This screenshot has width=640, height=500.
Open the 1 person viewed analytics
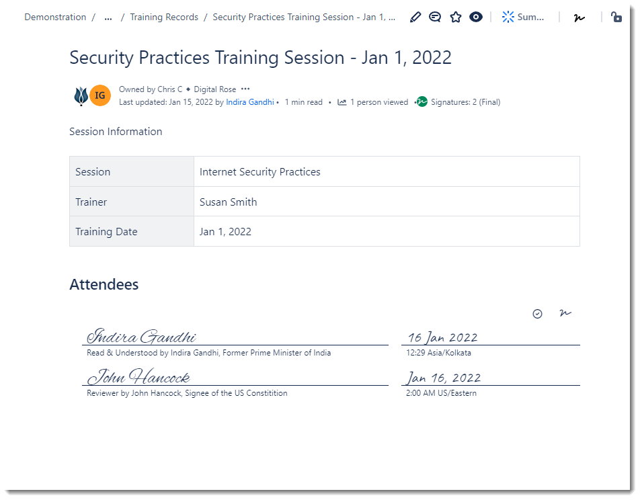point(373,102)
